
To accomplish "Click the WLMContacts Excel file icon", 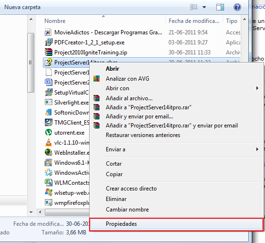I will pyautogui.click(x=48, y=182).
